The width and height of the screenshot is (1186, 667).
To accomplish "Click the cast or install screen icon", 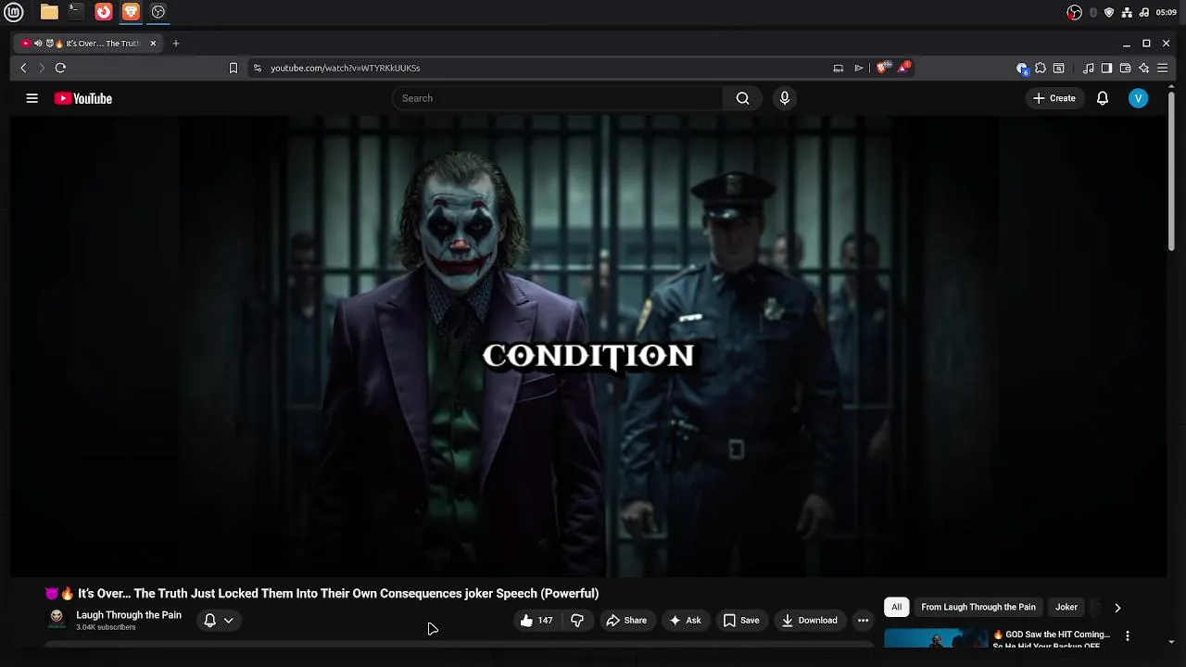I will tap(838, 68).
